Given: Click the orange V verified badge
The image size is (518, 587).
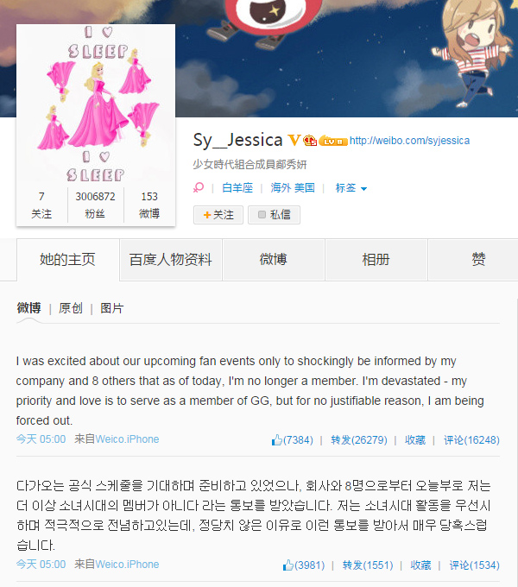Looking at the screenshot, I should pos(294,141).
